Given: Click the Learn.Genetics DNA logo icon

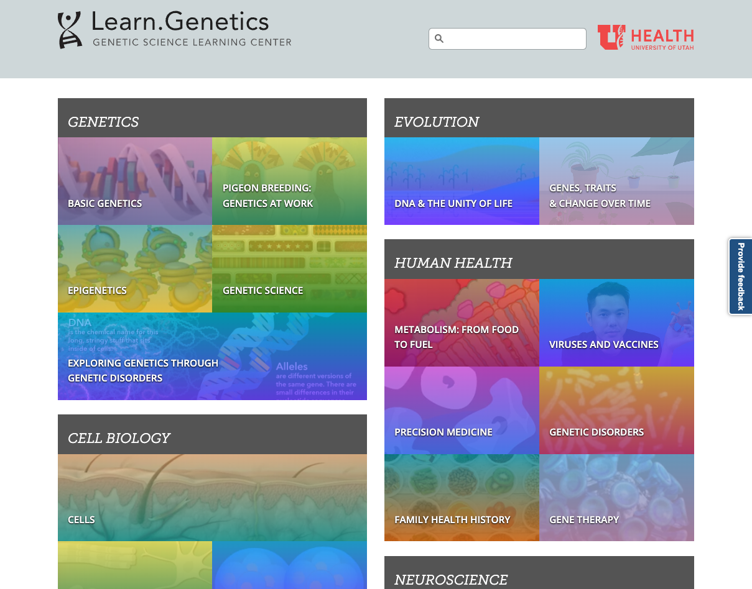Looking at the screenshot, I should 70,30.
